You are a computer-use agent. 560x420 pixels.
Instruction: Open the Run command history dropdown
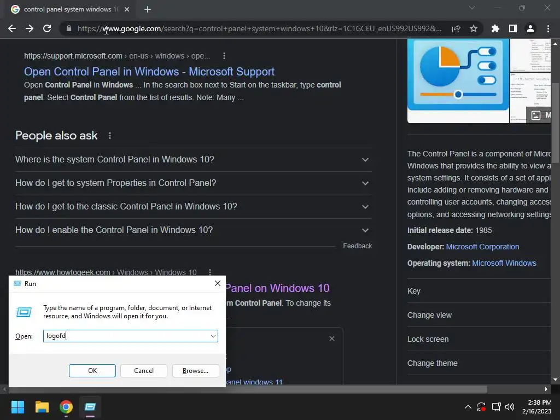[213, 336]
